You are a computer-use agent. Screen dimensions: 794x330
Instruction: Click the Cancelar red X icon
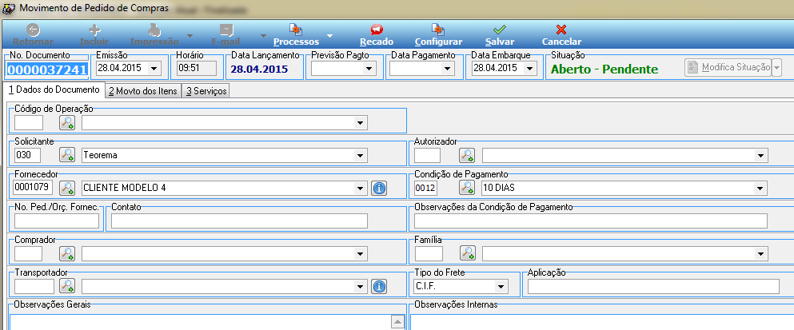[x=561, y=30]
